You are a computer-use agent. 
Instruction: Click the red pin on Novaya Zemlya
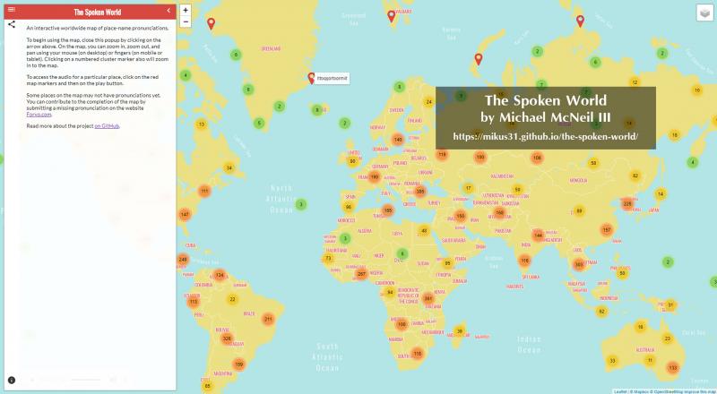click(479, 59)
